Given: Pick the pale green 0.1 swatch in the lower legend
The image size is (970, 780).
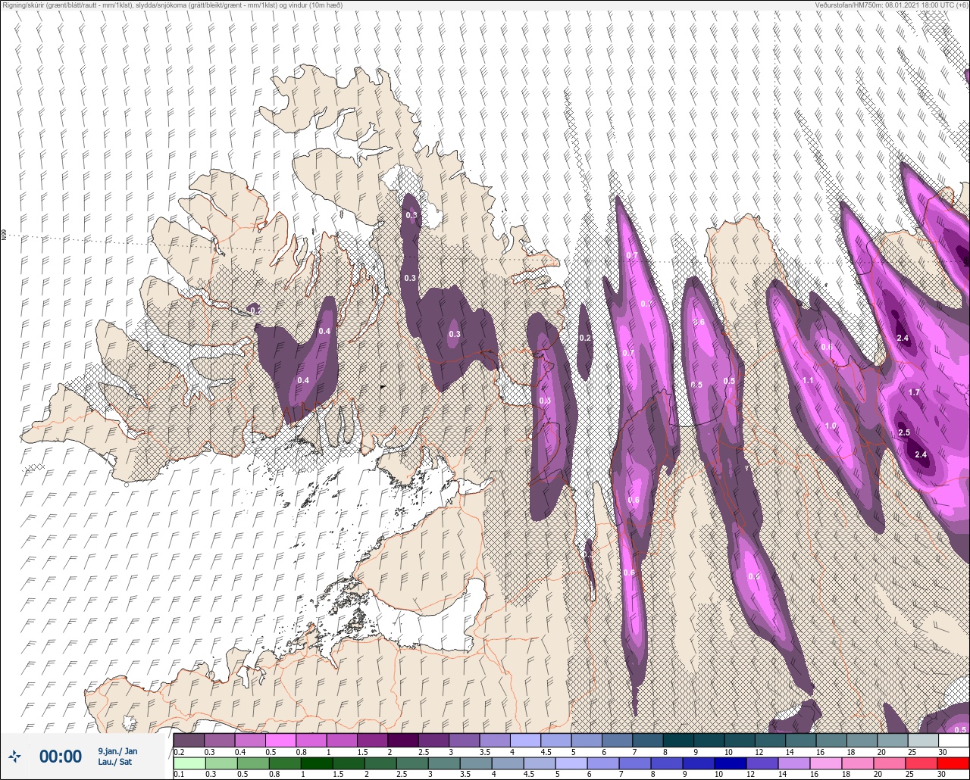Looking at the screenshot, I should pyautogui.click(x=189, y=763).
